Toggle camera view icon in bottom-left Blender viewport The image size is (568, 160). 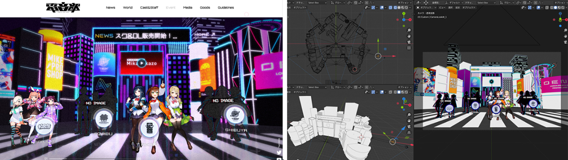tap(409, 127)
